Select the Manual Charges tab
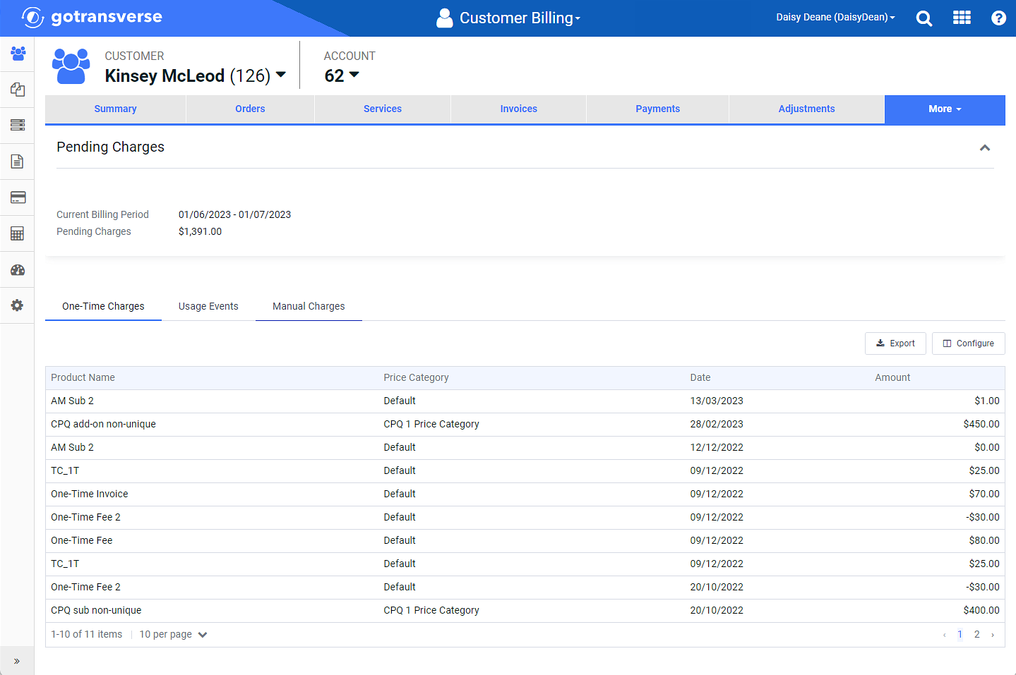 [309, 307]
